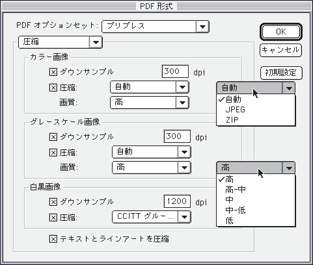Open the カラー画像 圧縮 method dropdown

click(x=150, y=87)
